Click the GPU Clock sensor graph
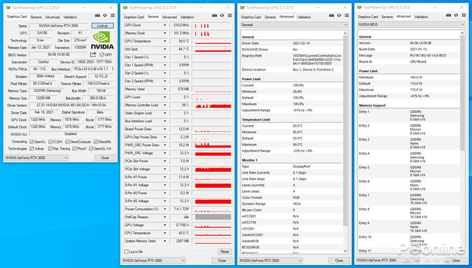This screenshot has height=268, width=472. 212,25
